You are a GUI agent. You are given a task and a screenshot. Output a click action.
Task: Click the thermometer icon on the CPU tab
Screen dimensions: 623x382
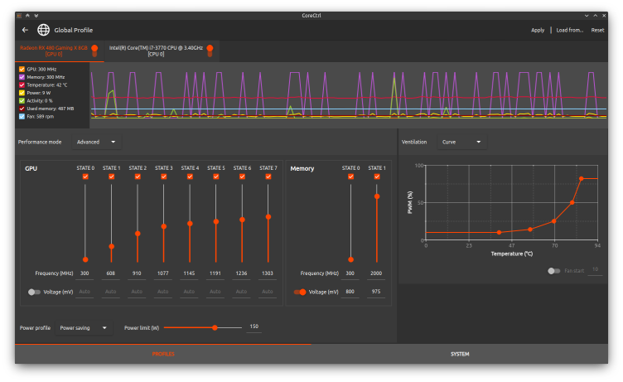(x=210, y=51)
